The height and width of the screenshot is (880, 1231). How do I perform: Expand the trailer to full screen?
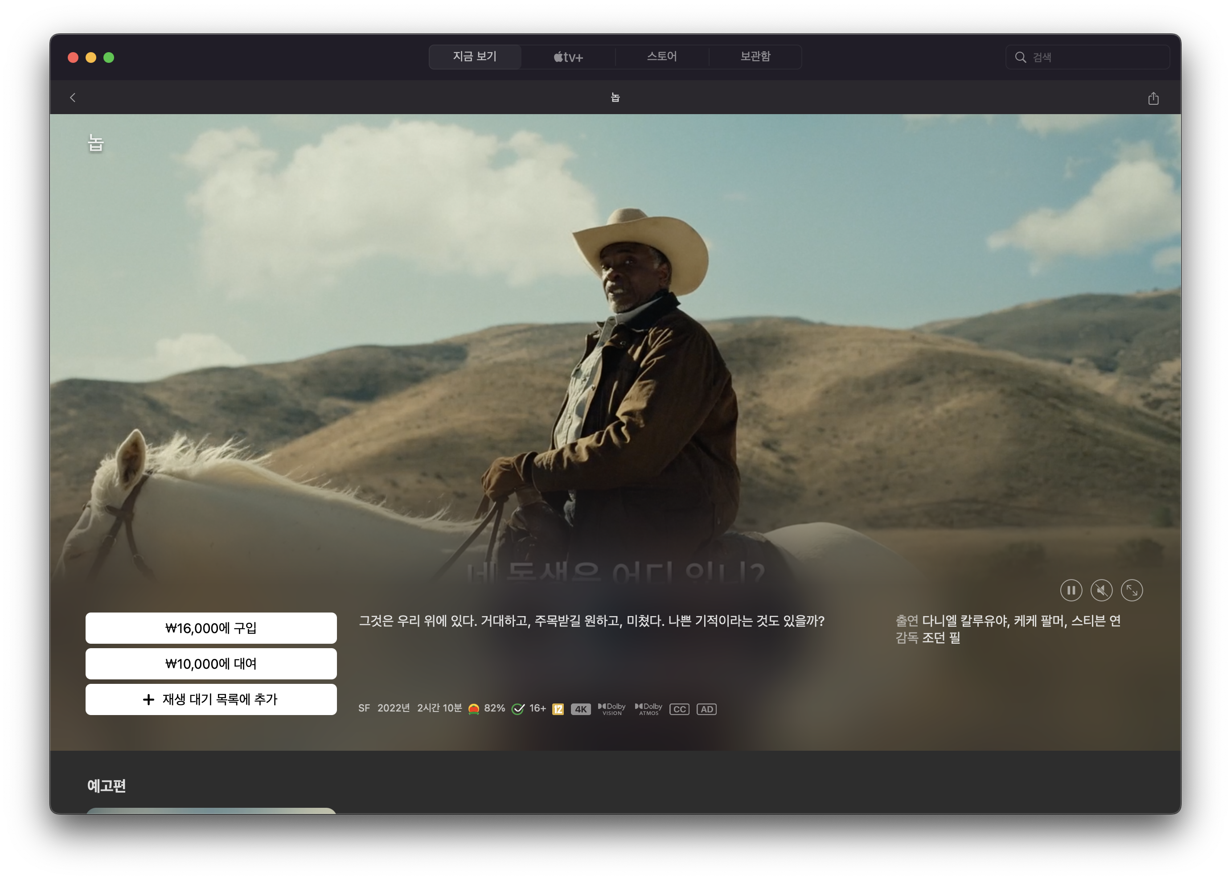(x=1131, y=590)
